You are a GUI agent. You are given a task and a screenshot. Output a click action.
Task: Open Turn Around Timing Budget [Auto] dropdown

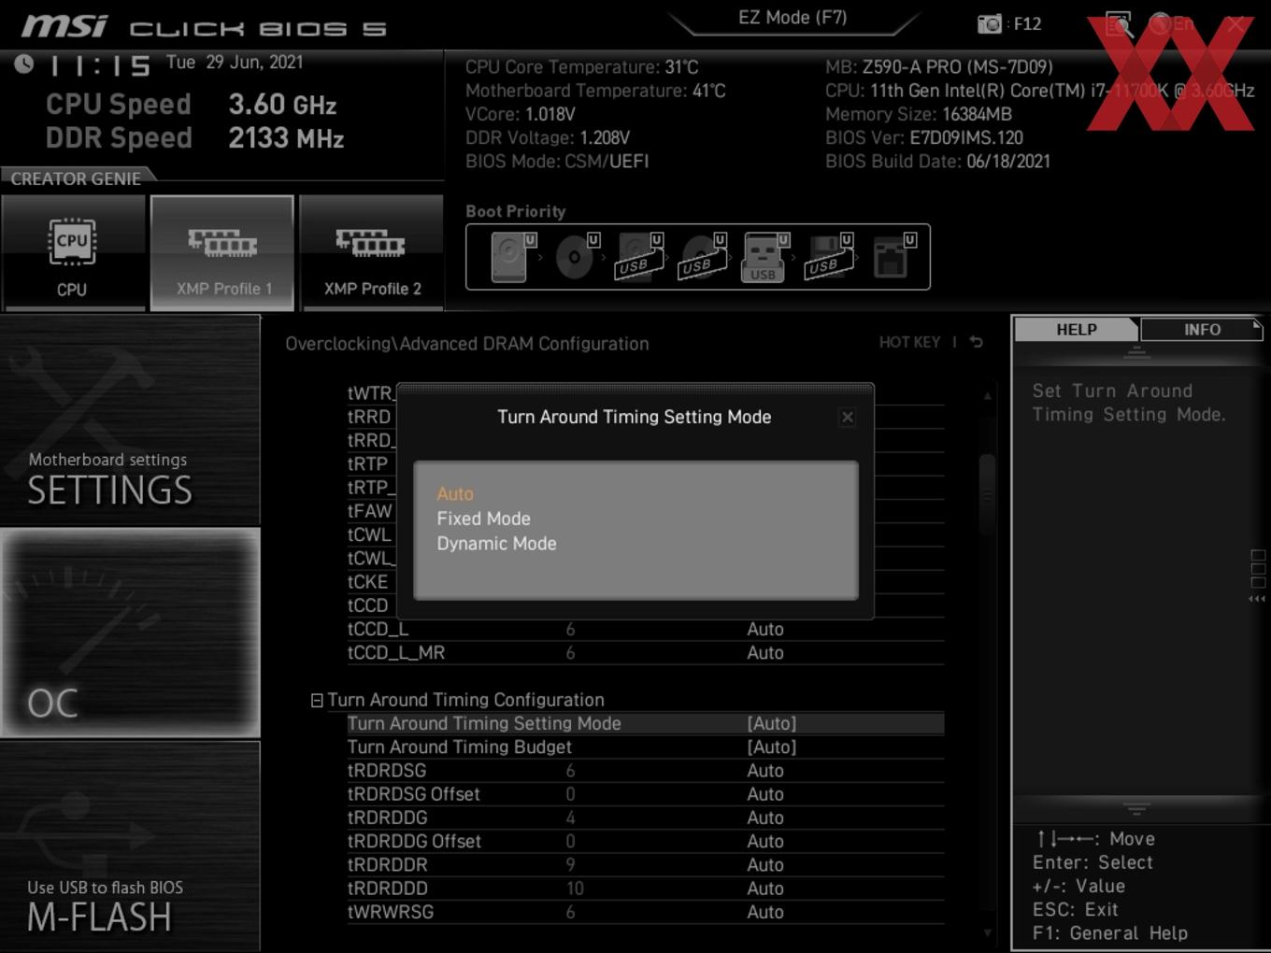tap(772, 747)
